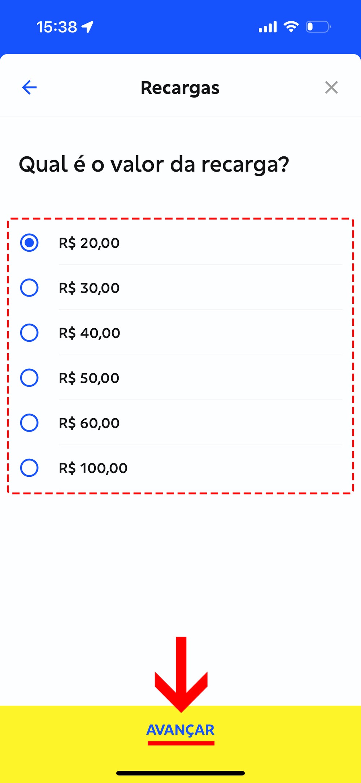Tap the "R$ 100,00" amount text

tap(93, 468)
